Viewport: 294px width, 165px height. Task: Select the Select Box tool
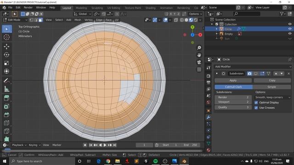tap(7, 29)
